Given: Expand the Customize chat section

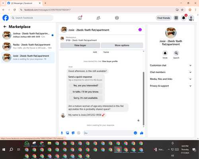Looking at the screenshot, I should pos(171,65).
